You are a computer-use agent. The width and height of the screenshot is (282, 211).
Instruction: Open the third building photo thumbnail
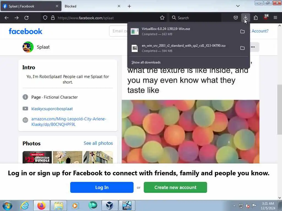(x=98, y=157)
